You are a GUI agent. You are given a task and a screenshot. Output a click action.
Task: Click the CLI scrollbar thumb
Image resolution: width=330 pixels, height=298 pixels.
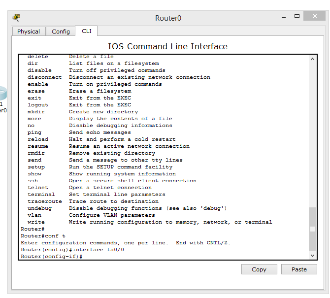[312, 229]
